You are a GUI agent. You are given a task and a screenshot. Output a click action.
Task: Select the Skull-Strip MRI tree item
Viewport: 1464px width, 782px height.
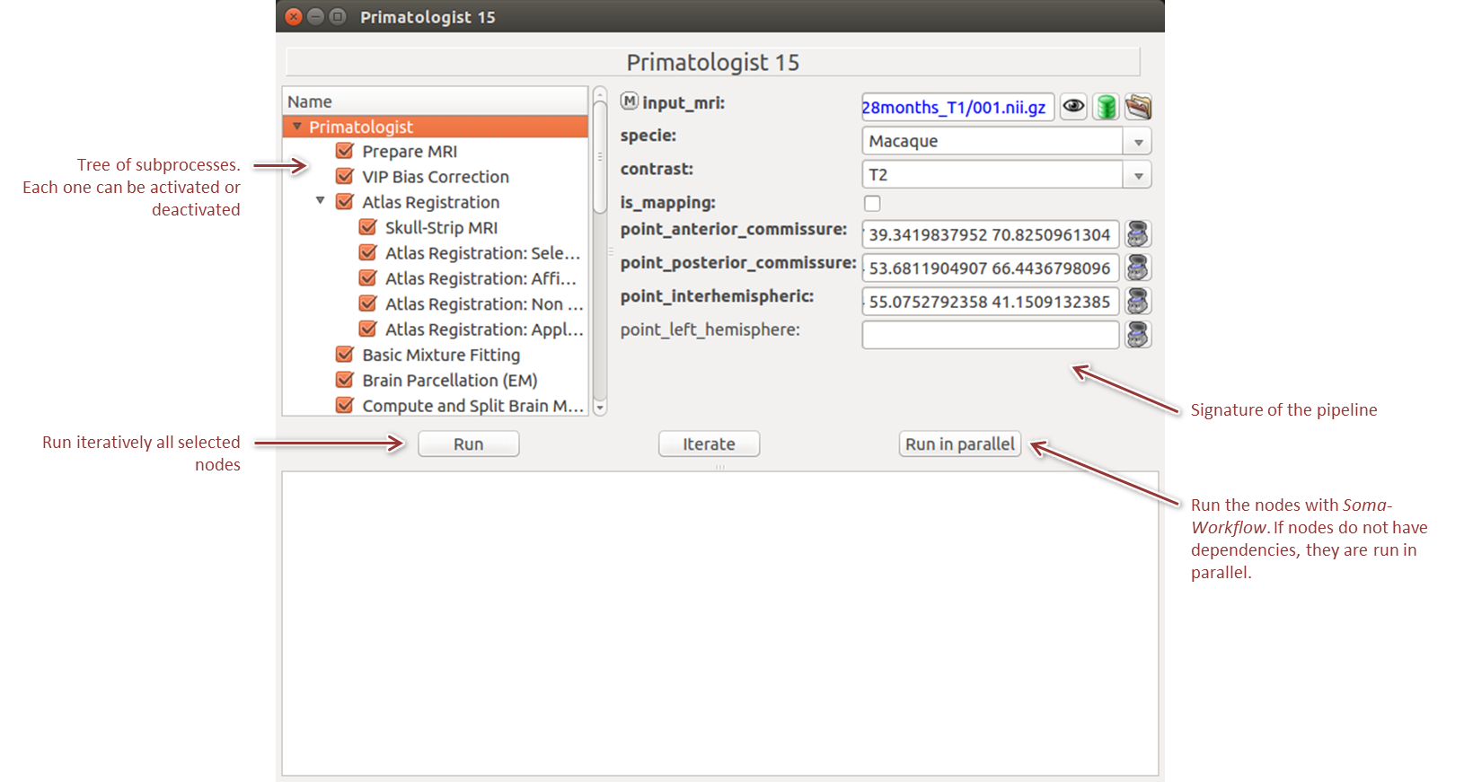(x=441, y=228)
